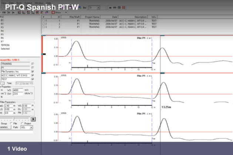233x155 pixels.
Task: Click the SW specific weight input field
Action: (x=18, y=94)
